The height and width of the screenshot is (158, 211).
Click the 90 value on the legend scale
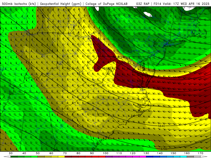92,153
